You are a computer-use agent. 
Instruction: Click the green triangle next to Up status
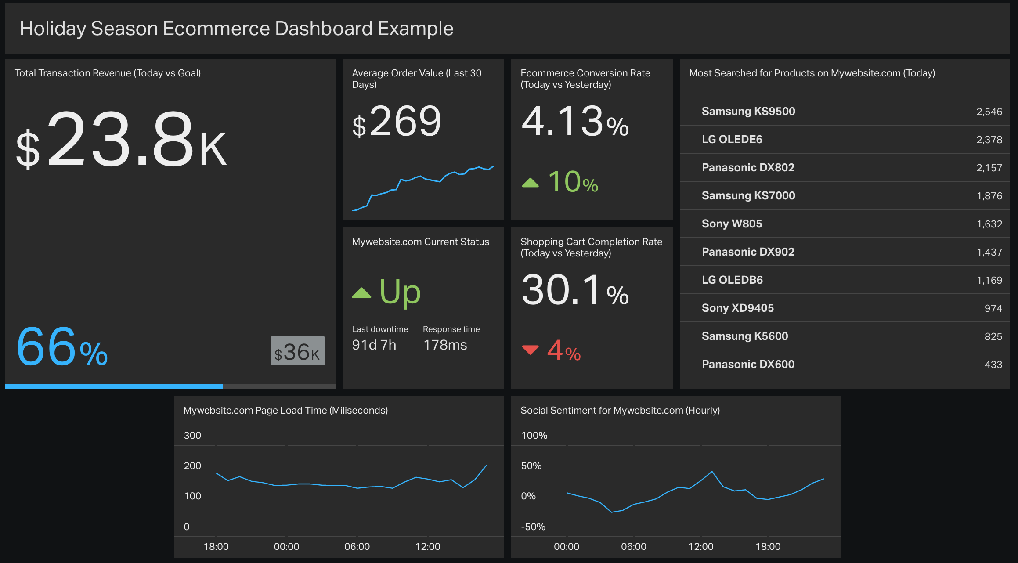pyautogui.click(x=361, y=293)
